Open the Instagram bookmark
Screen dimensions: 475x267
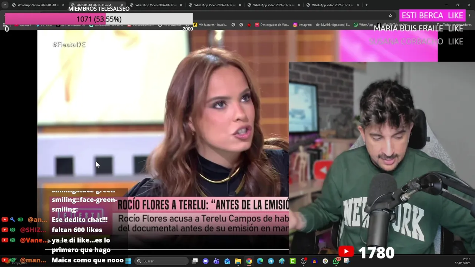point(302,25)
